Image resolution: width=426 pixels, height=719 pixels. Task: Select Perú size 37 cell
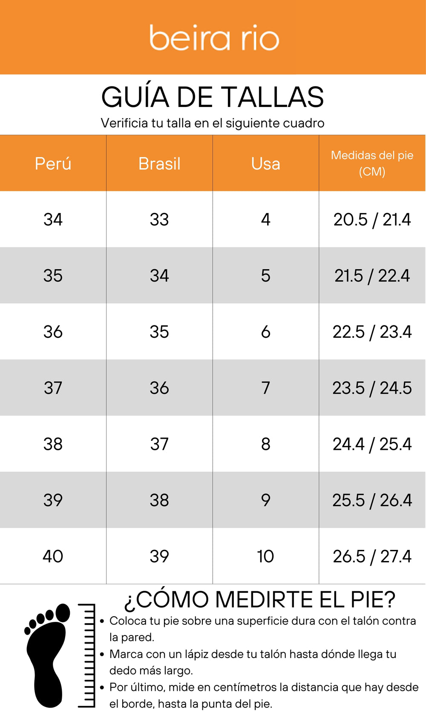pyautogui.click(x=53, y=388)
